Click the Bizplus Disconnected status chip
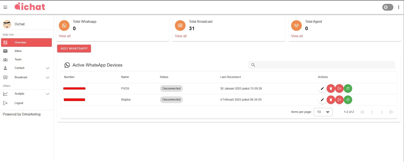 [x=171, y=99]
